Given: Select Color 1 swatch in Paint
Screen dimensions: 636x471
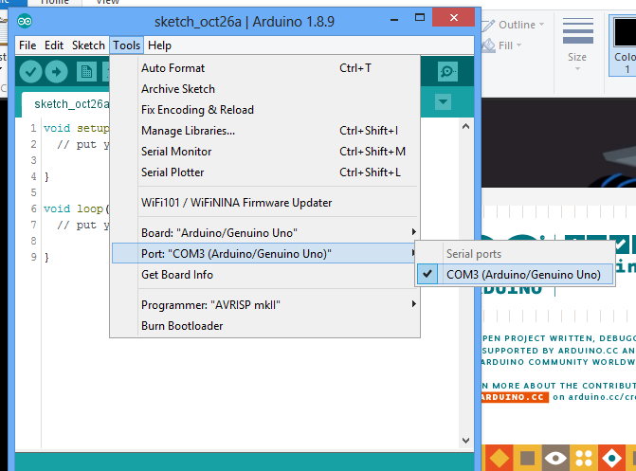Looking at the screenshot, I should pyautogui.click(x=625, y=45).
